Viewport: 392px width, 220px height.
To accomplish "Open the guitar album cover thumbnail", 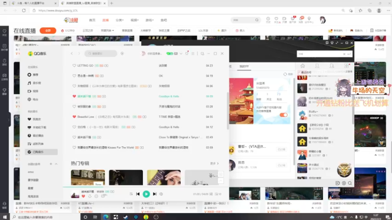I will coord(164,177).
